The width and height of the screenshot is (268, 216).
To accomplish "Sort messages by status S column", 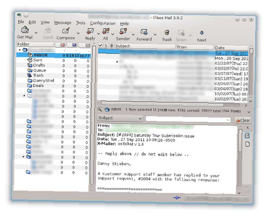I will click(x=106, y=46).
